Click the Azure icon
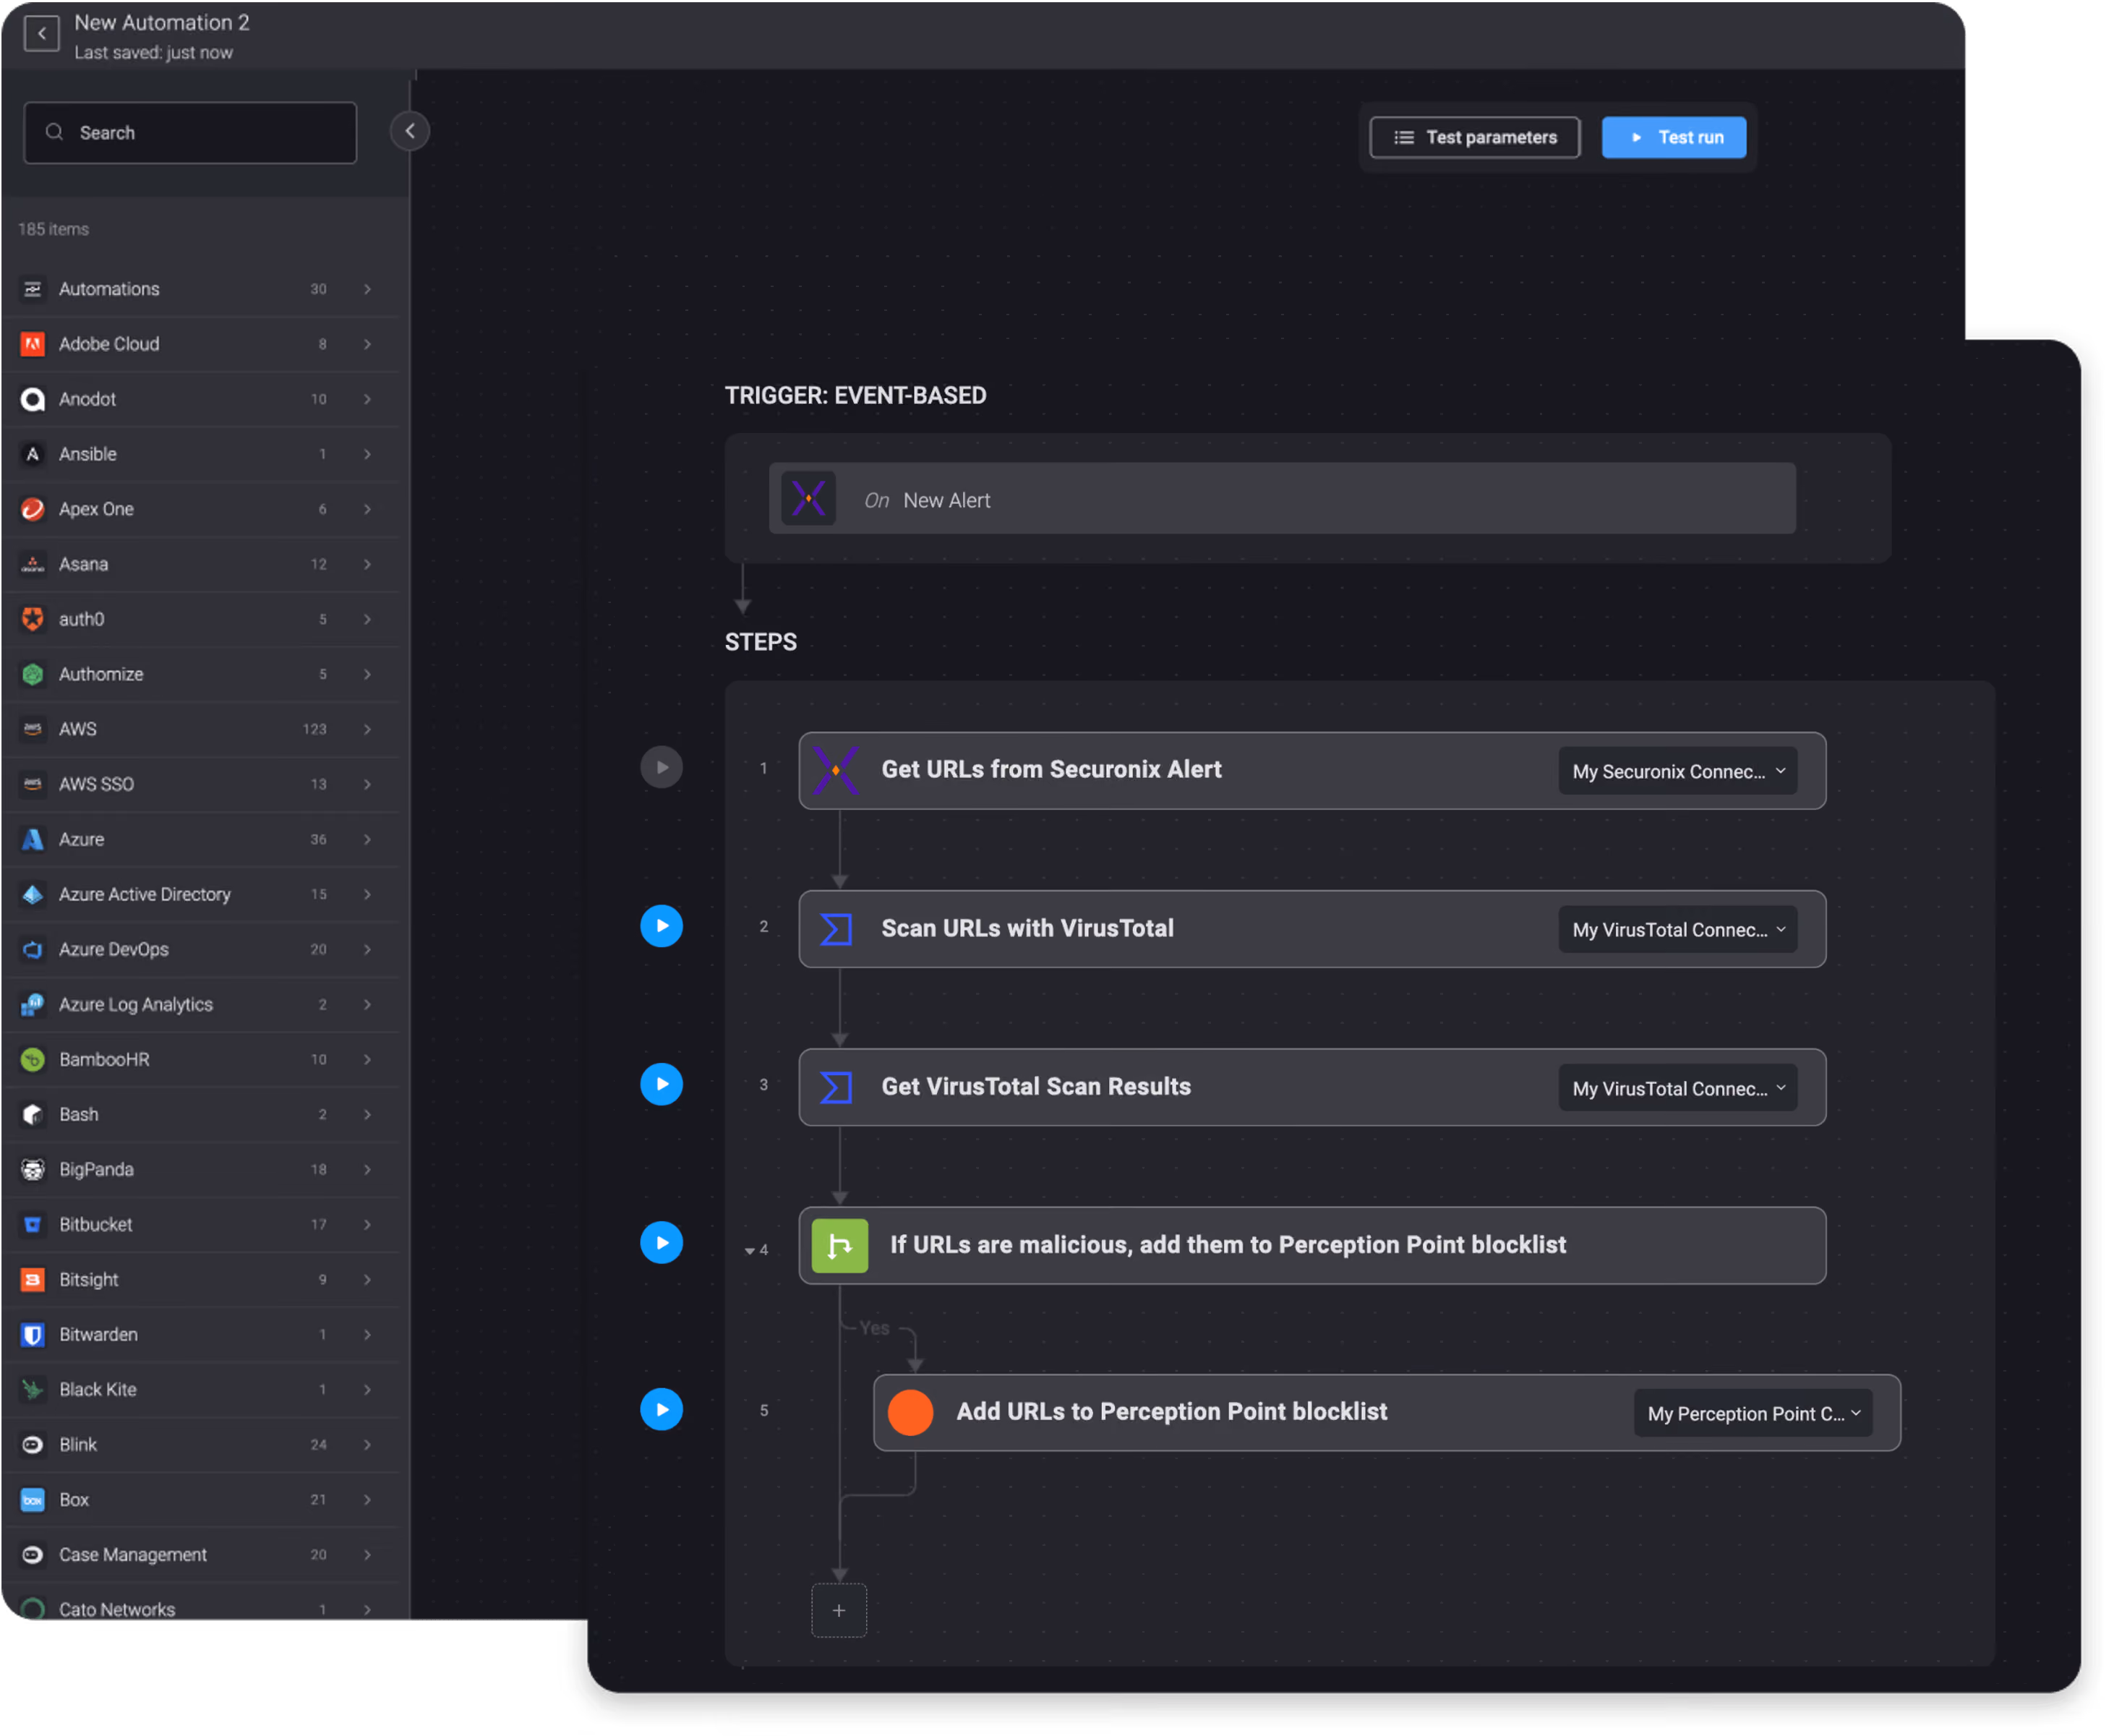The height and width of the screenshot is (1736, 2114). coord(33,839)
